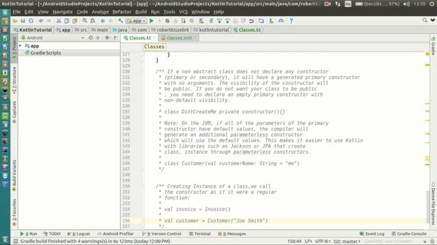Click the kotlintutorial package breadcrumb
Screen dimensions: 437x245
coord(211,30)
